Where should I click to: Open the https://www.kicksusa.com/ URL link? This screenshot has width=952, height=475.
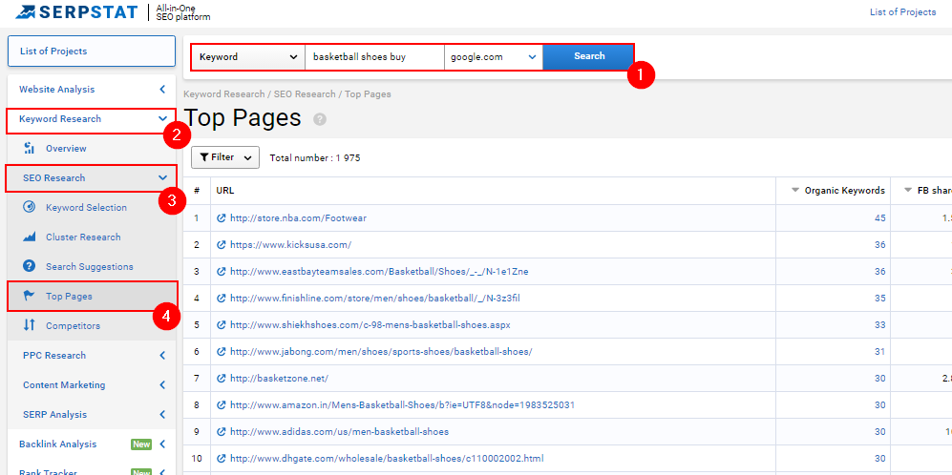291,244
